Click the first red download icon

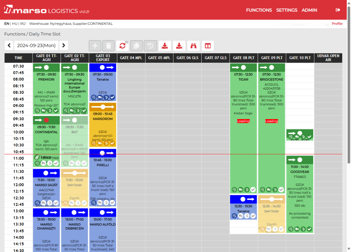165,46
